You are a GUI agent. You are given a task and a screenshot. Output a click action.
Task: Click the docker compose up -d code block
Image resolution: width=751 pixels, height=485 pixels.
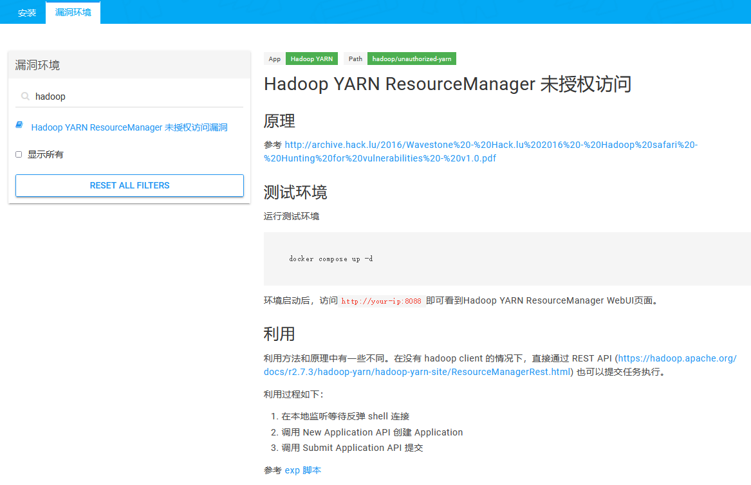[x=507, y=259]
